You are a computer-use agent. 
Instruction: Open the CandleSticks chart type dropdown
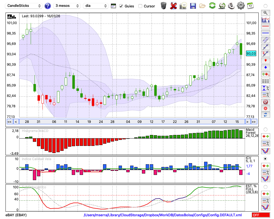click(x=24, y=6)
